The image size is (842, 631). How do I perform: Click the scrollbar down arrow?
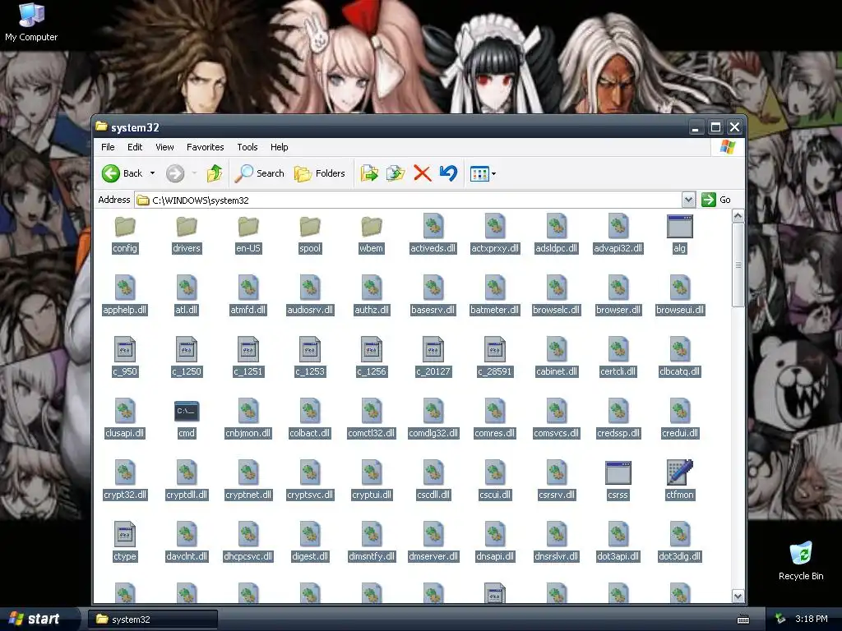point(738,596)
